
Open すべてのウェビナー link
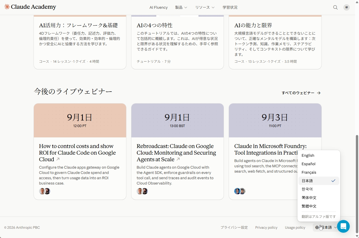pos(301,93)
